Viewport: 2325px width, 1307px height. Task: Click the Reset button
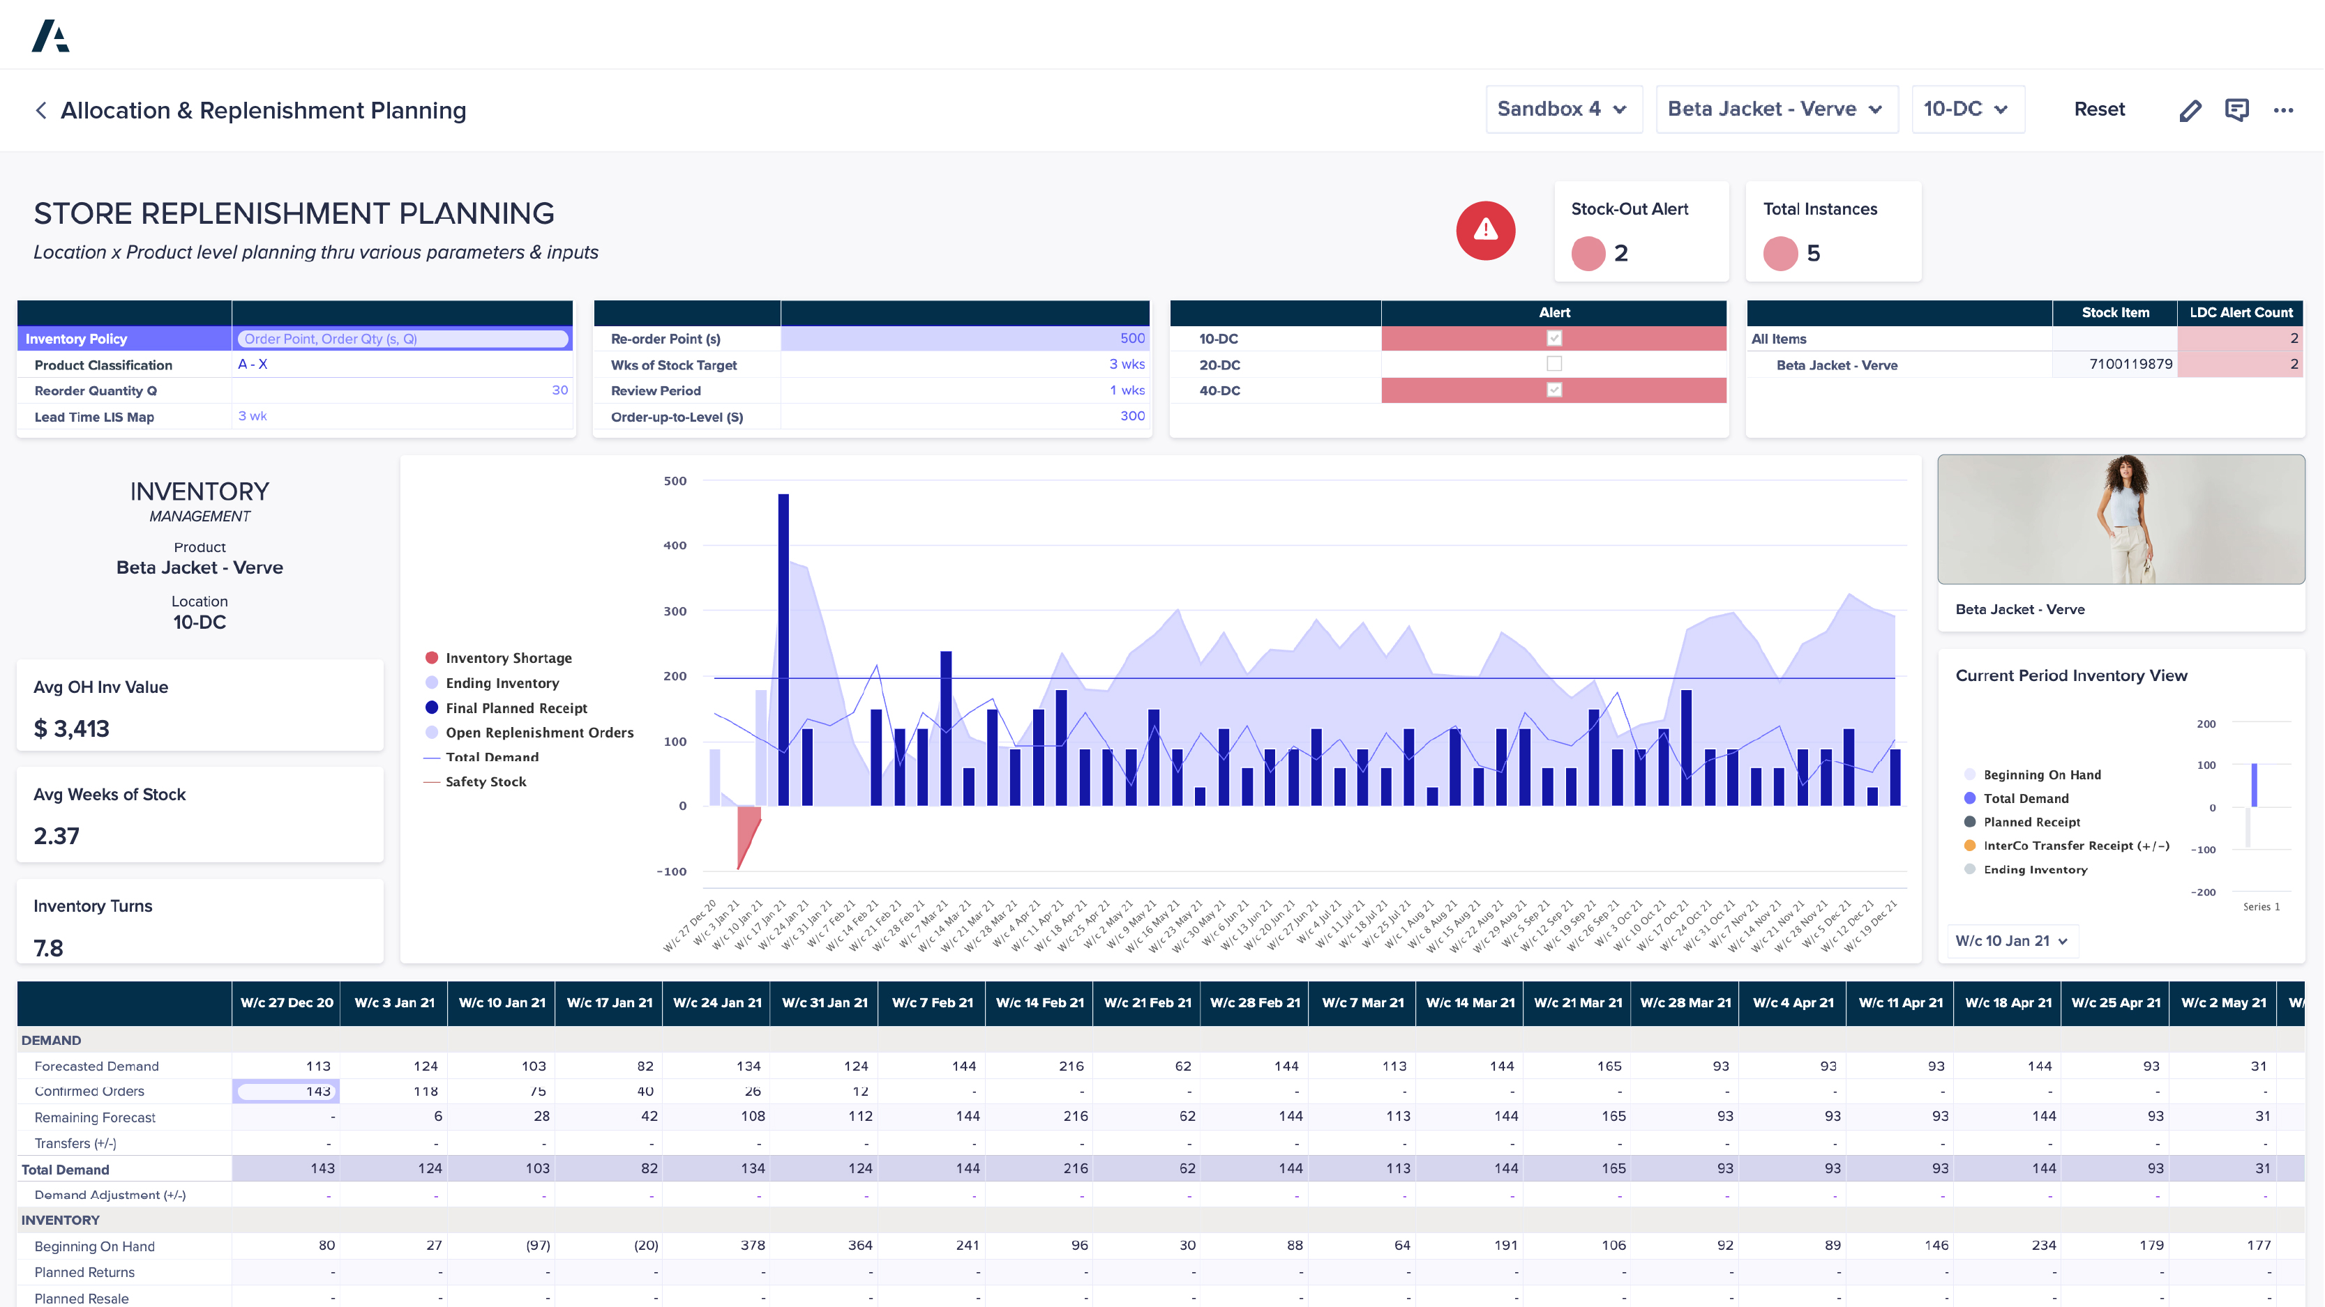pos(2098,109)
